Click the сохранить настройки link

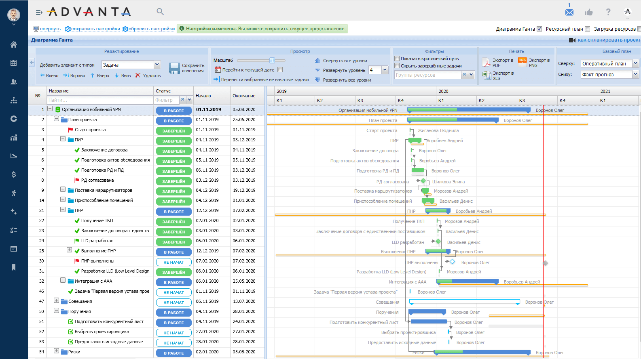(x=95, y=29)
